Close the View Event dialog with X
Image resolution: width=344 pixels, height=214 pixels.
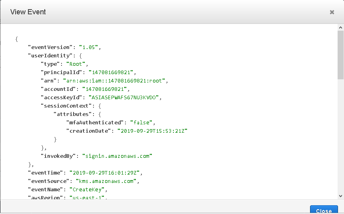pyautogui.click(x=332, y=12)
